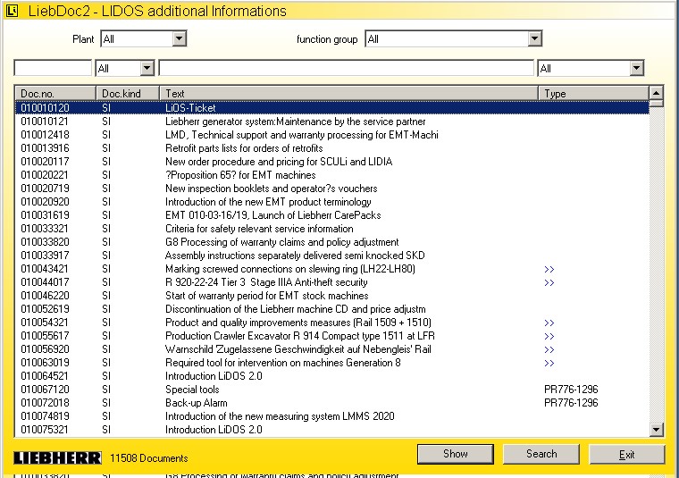Click the Exit button
This screenshot has width=679, height=478.
click(x=626, y=454)
